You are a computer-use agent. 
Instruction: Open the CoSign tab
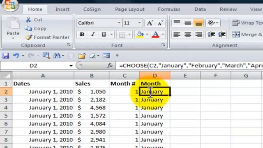click(92, 9)
